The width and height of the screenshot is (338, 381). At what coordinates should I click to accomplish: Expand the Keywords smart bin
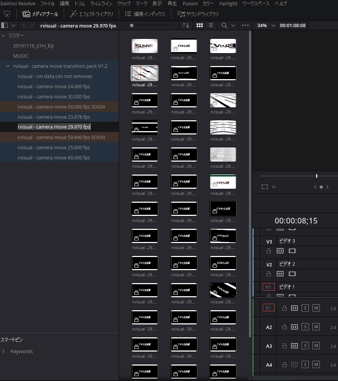3,351
